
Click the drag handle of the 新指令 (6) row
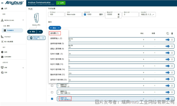tap(58, 86)
